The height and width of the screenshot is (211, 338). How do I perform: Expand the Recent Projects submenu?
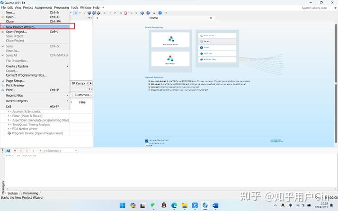point(35,101)
